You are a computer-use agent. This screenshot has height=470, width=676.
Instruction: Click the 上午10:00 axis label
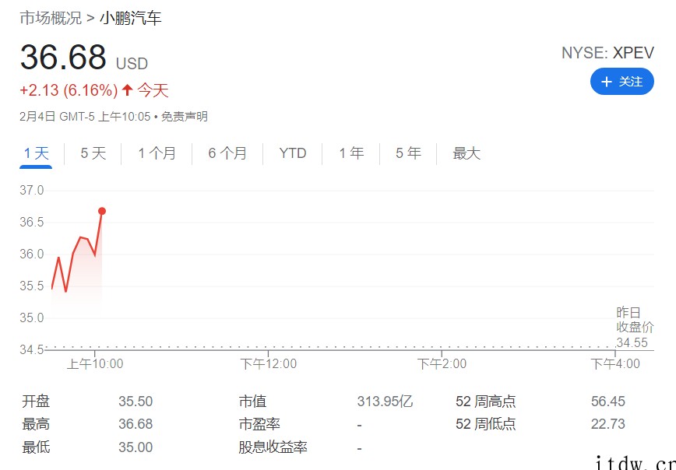[95, 364]
